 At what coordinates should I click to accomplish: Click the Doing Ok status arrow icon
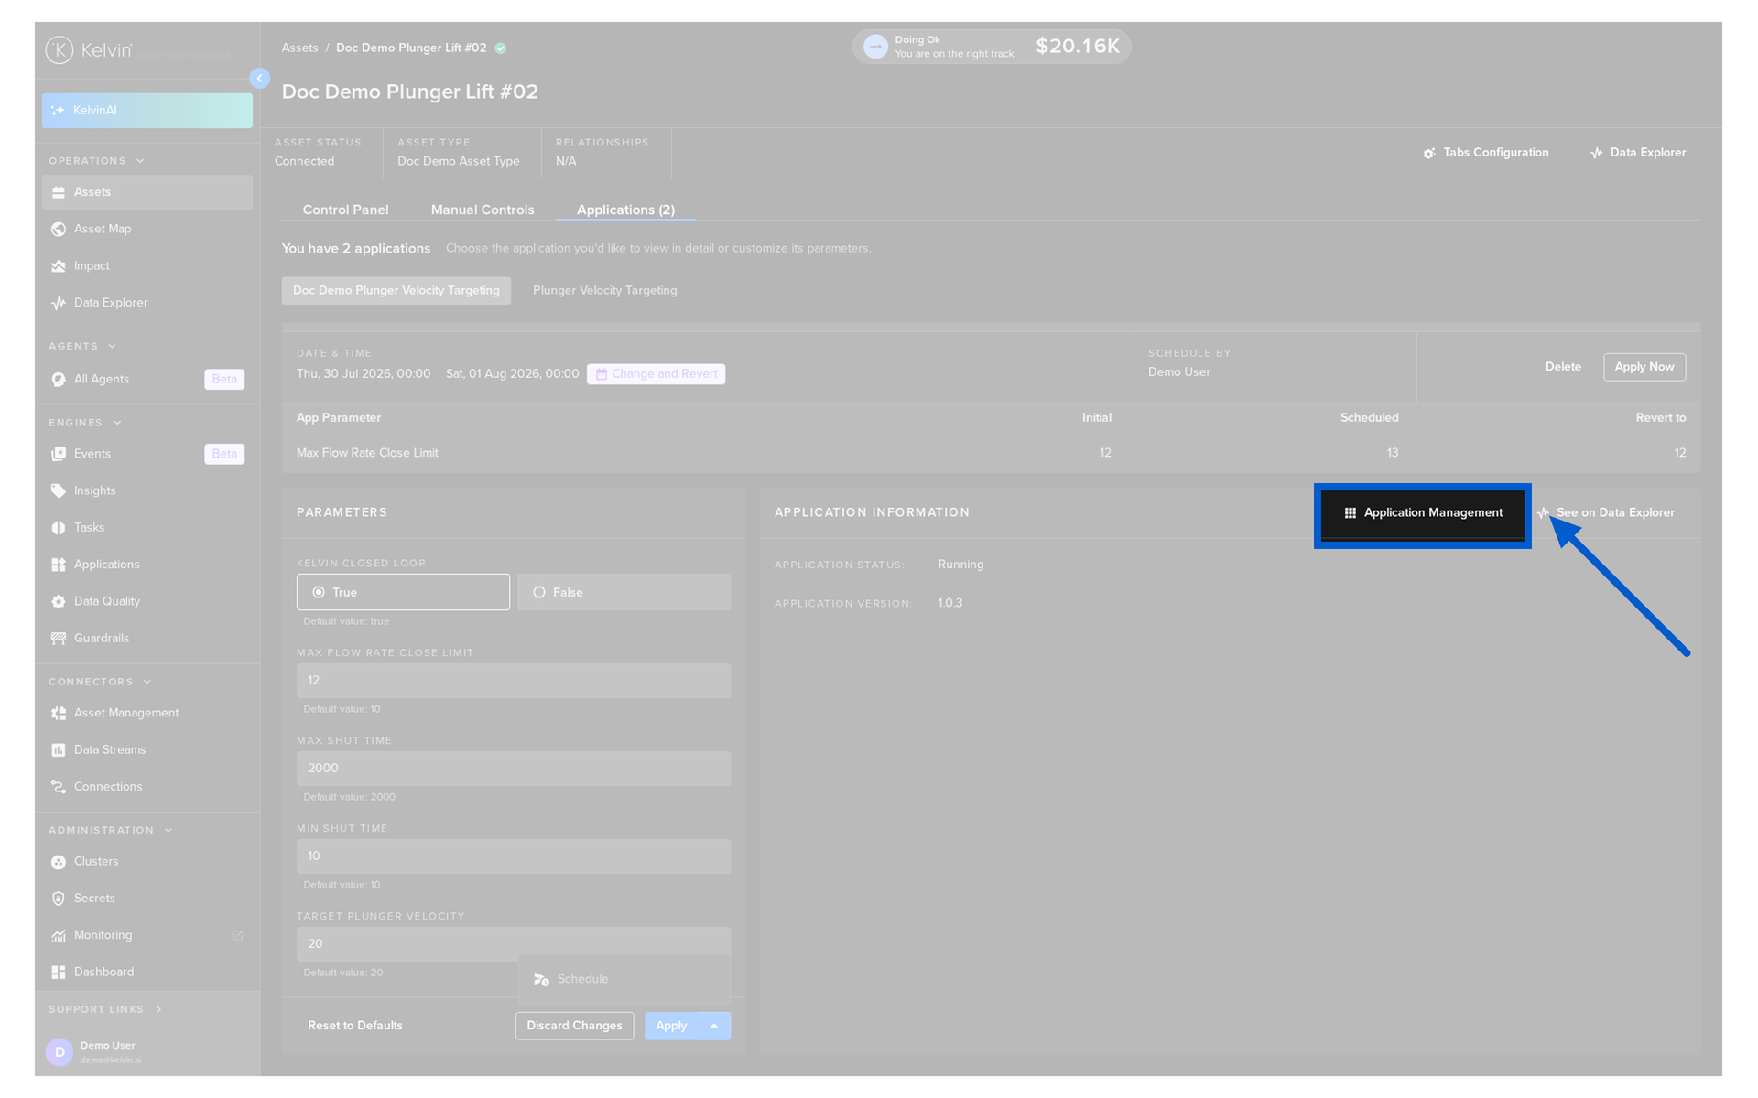(875, 47)
